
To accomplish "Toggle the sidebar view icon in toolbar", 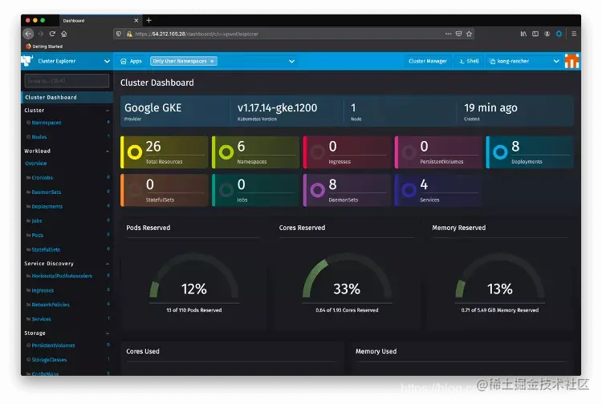I will [x=535, y=34].
